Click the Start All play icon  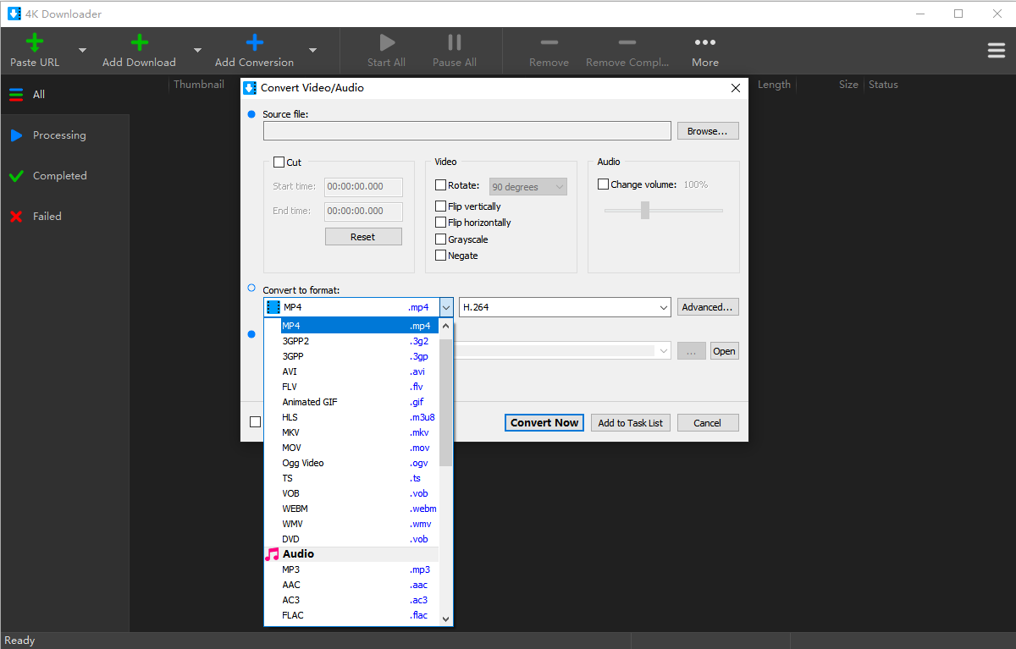(387, 42)
